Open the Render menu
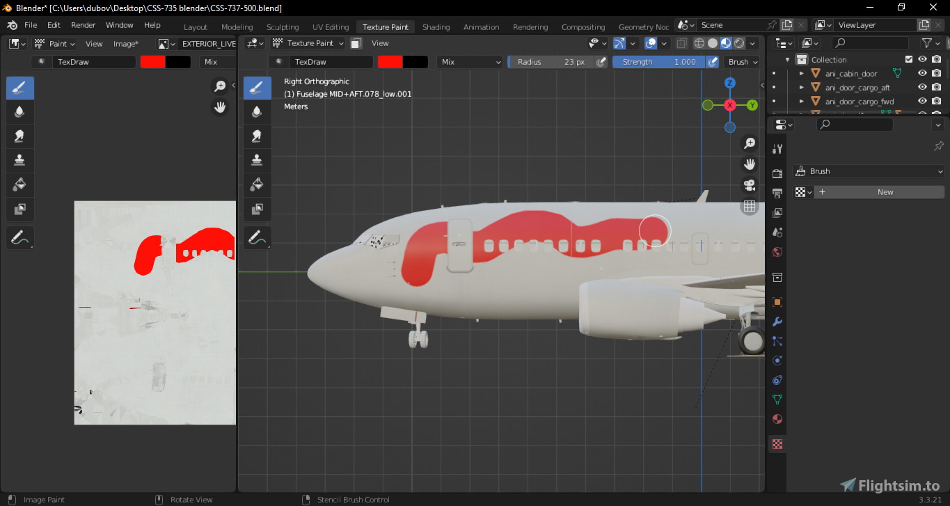Viewport: 950px width, 506px height. click(83, 24)
